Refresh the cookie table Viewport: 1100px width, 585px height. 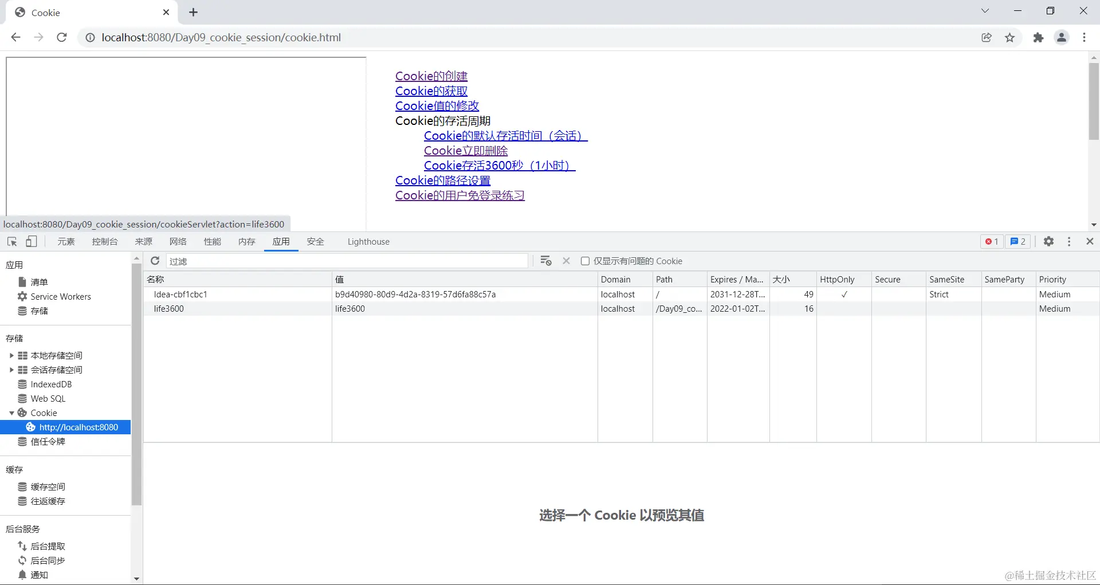(x=155, y=261)
